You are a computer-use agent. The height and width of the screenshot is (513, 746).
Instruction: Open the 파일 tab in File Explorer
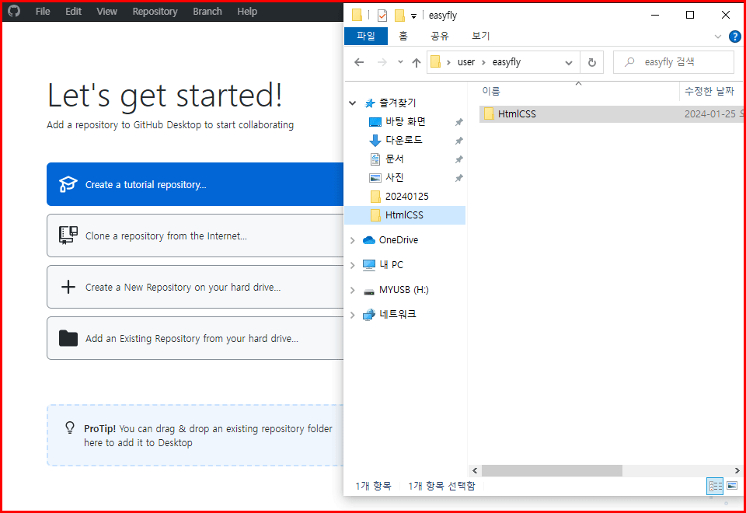(366, 36)
